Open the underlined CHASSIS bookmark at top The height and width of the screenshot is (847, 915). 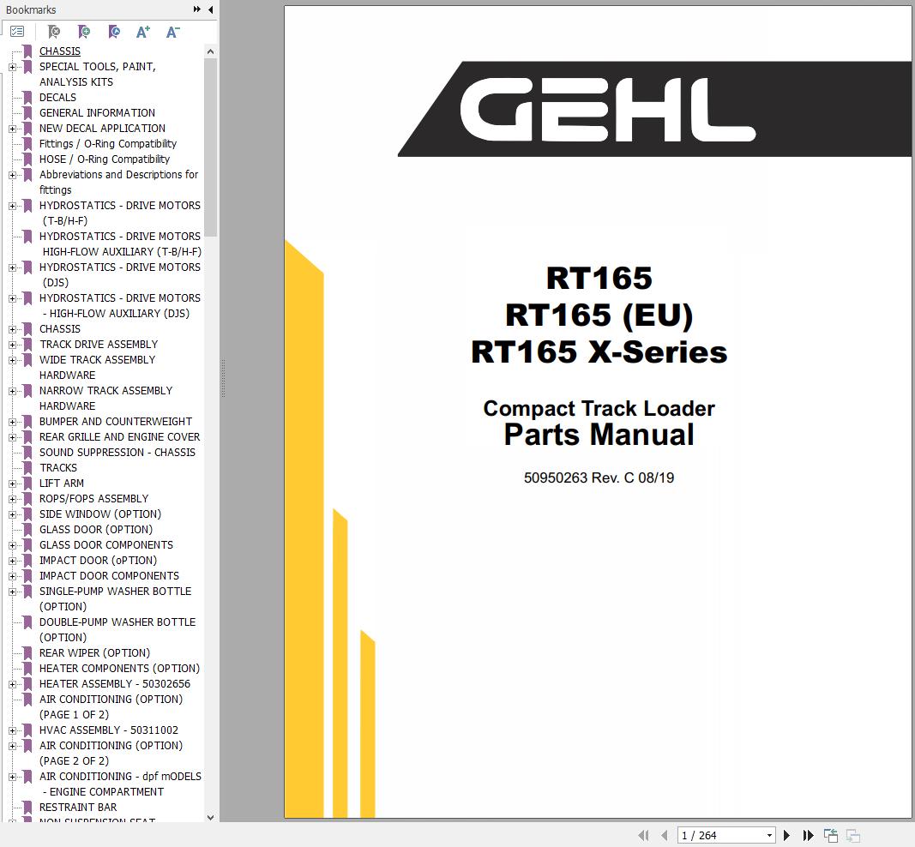[x=59, y=51]
